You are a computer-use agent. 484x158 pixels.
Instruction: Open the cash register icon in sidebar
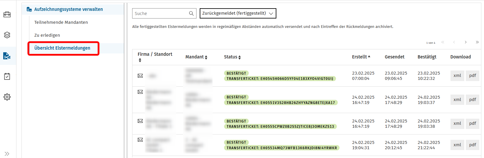tap(7, 14)
